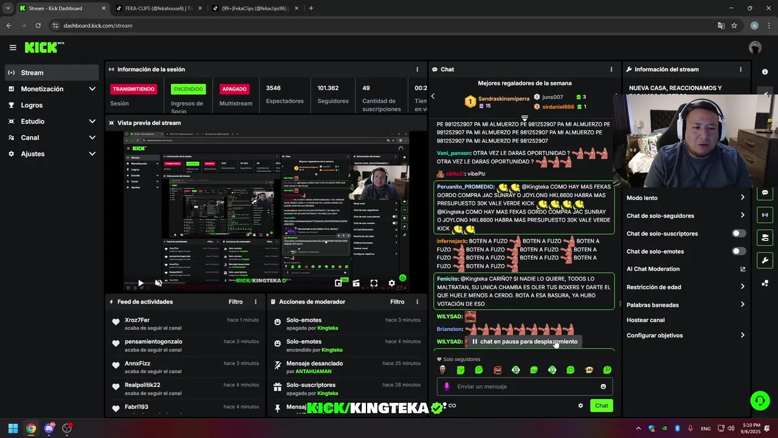The height and width of the screenshot is (438, 778).
Task: Insert the angry red face emote
Action: point(497,370)
